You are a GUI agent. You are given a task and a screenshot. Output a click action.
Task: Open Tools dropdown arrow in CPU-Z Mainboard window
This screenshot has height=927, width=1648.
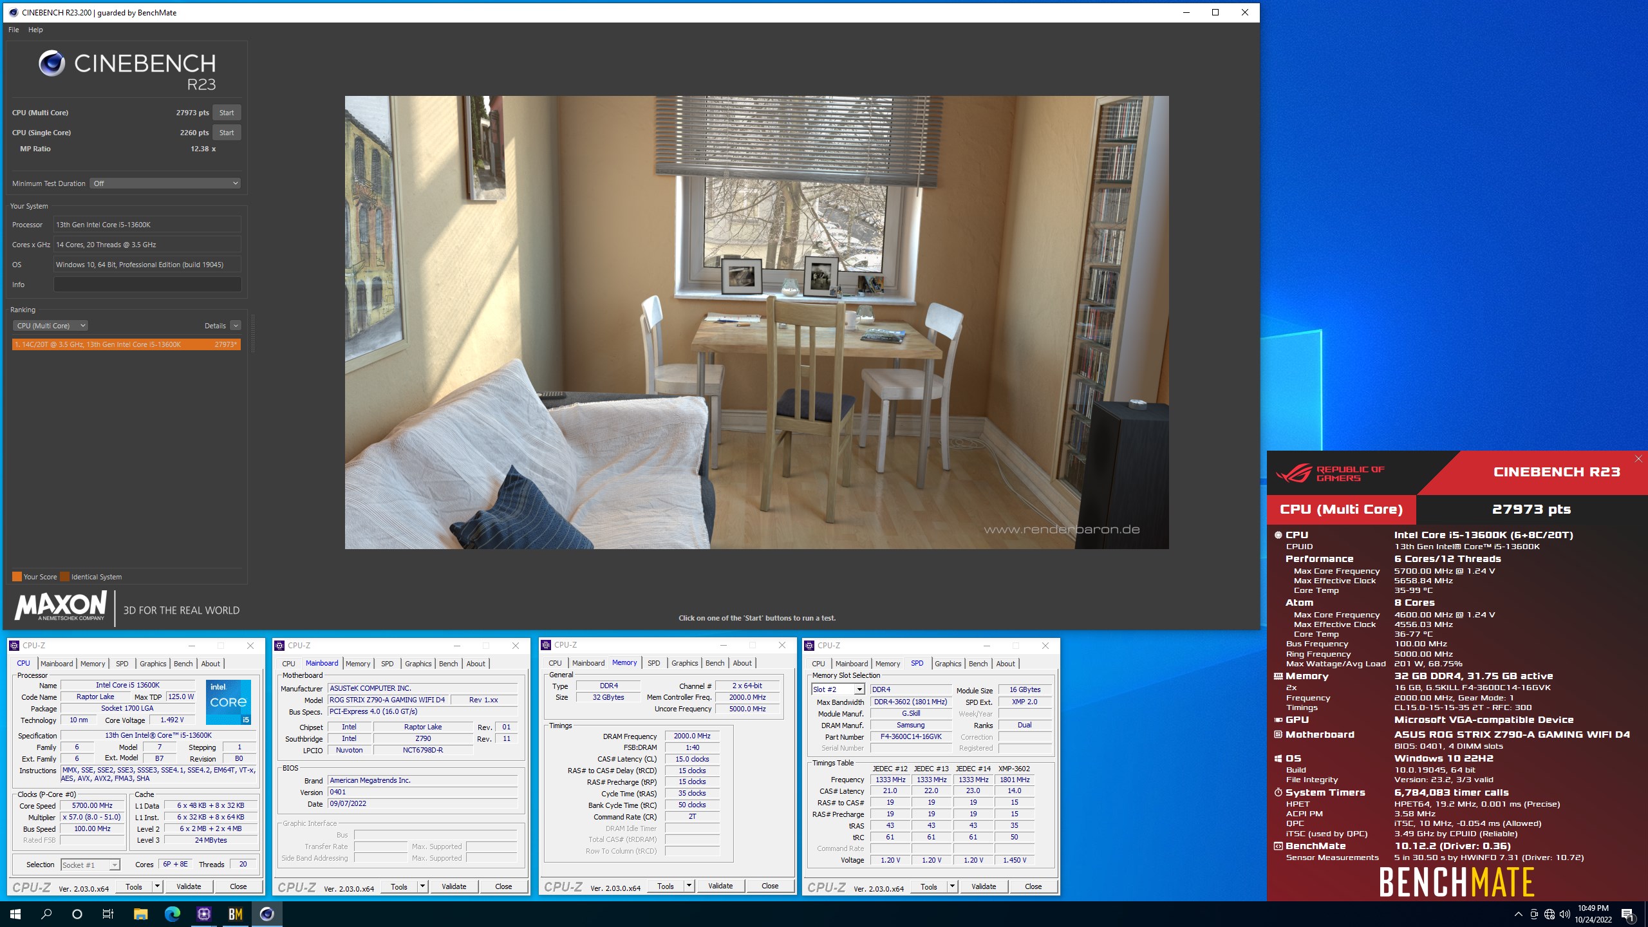coord(422,886)
